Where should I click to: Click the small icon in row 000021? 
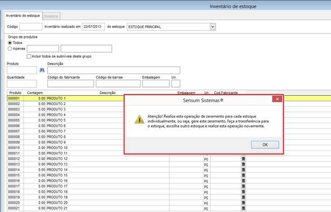pyautogui.click(x=243, y=208)
